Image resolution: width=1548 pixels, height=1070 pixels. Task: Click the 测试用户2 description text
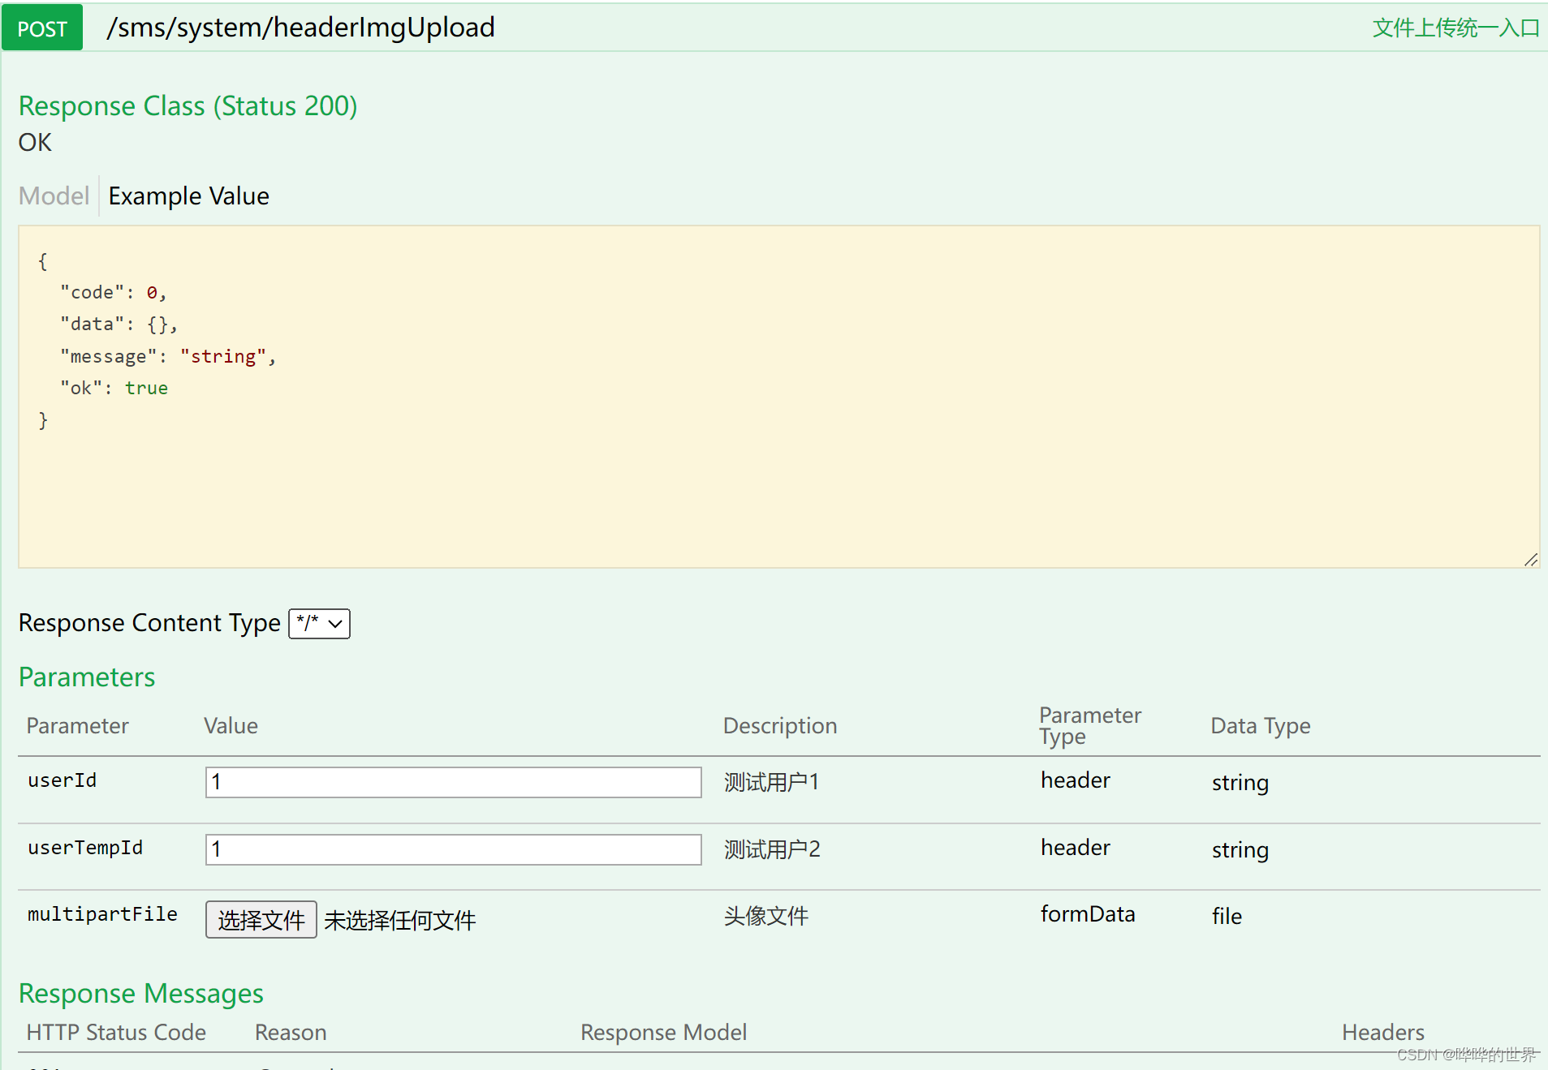(x=772, y=849)
